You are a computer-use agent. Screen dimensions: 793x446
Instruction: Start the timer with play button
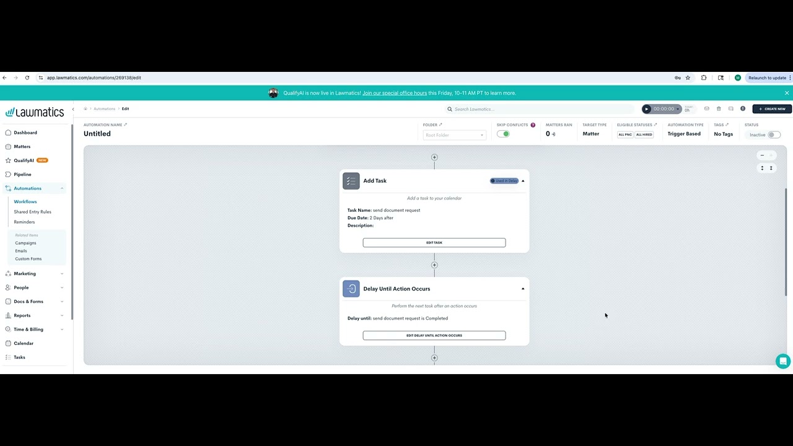[x=646, y=109]
